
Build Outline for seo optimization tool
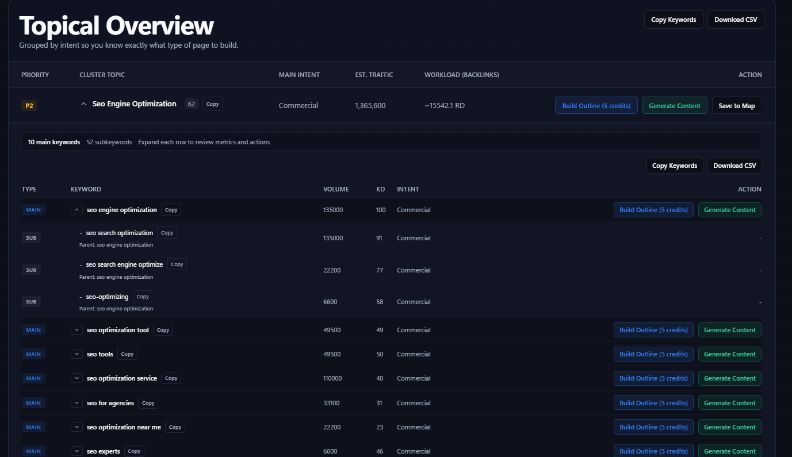[653, 330]
